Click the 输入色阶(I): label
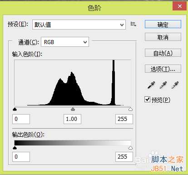 [x=27, y=54]
